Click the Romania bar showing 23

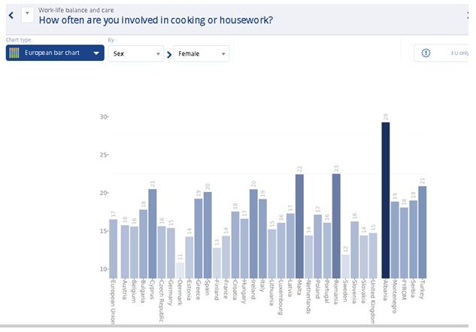coord(336,225)
